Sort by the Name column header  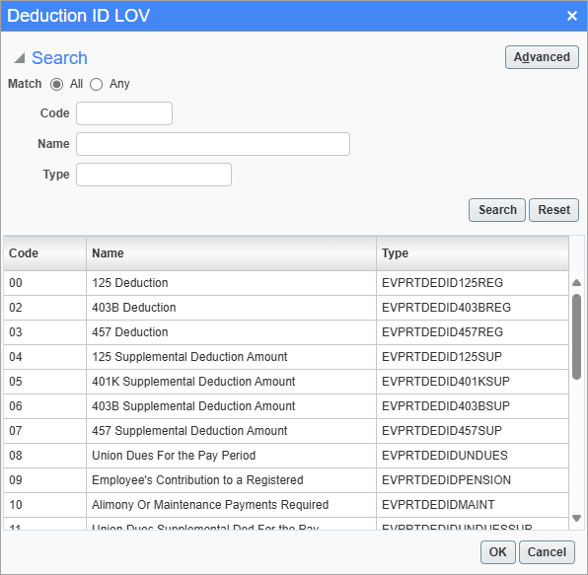pyautogui.click(x=232, y=253)
